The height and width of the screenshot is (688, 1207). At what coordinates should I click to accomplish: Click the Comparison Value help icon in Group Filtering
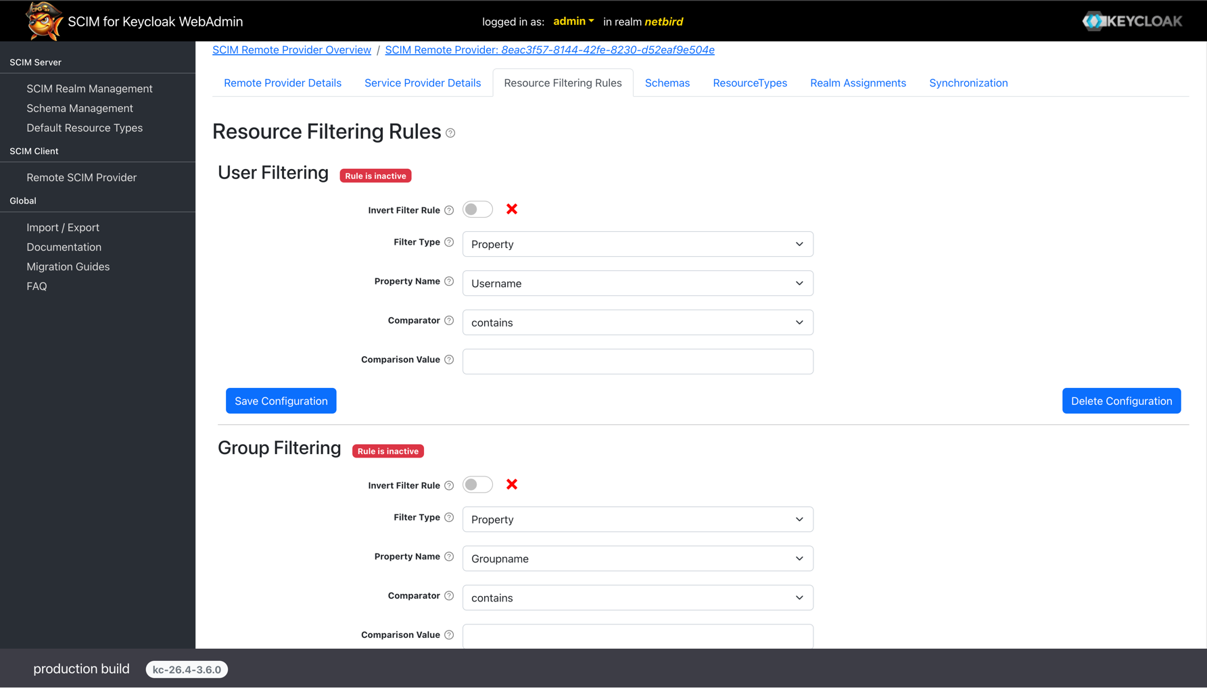pos(449,635)
